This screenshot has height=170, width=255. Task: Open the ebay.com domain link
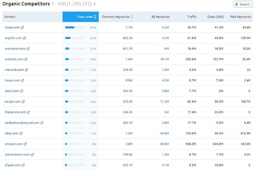click(x=11, y=133)
